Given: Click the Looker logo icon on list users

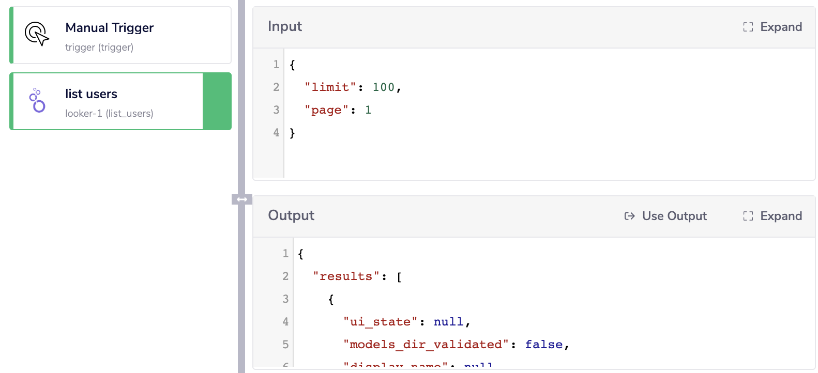Looking at the screenshot, I should coord(37,100).
